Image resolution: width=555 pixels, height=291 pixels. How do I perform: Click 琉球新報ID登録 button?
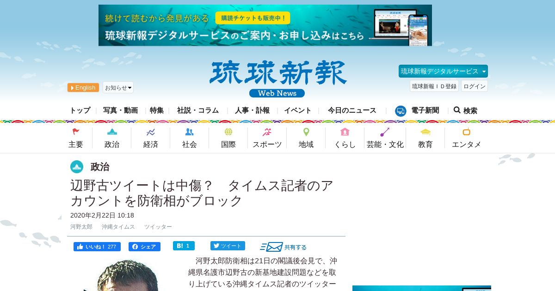[434, 86]
